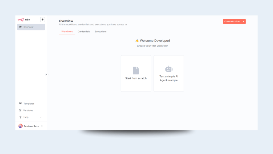This screenshot has height=154, width=273.
Task: Open the three-dots user menu
Action: (42, 126)
